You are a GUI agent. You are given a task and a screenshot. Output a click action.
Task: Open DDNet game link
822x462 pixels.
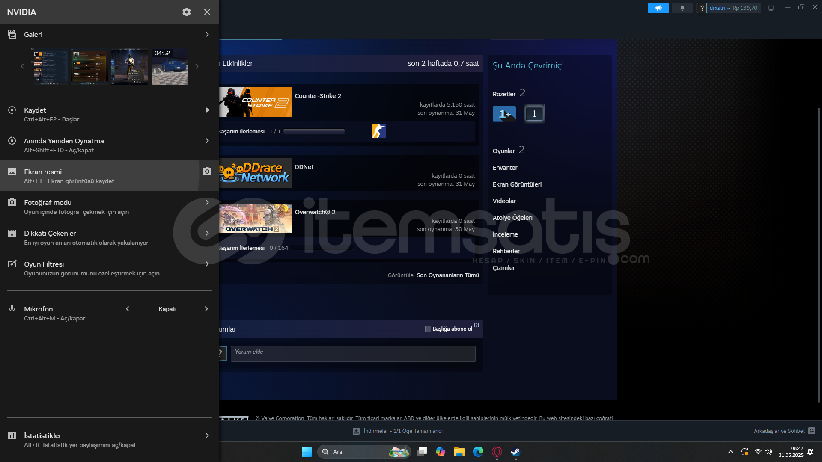[304, 167]
